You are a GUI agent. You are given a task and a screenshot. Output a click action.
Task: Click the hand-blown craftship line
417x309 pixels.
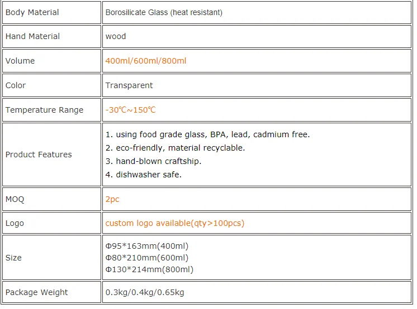(153, 161)
